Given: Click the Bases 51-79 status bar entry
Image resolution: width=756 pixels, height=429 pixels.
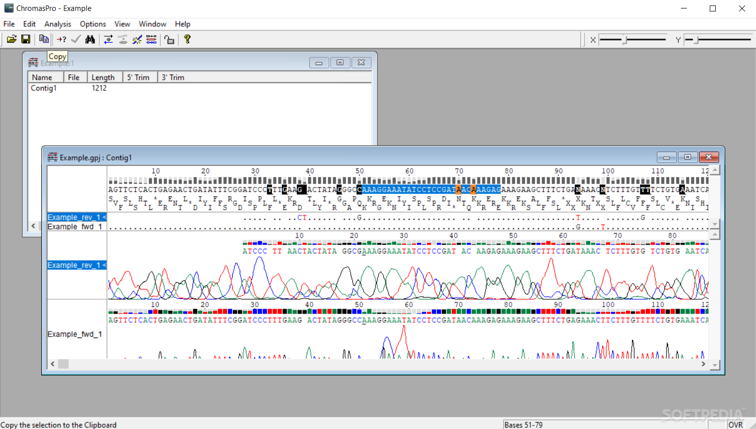Looking at the screenshot, I should pos(523,425).
